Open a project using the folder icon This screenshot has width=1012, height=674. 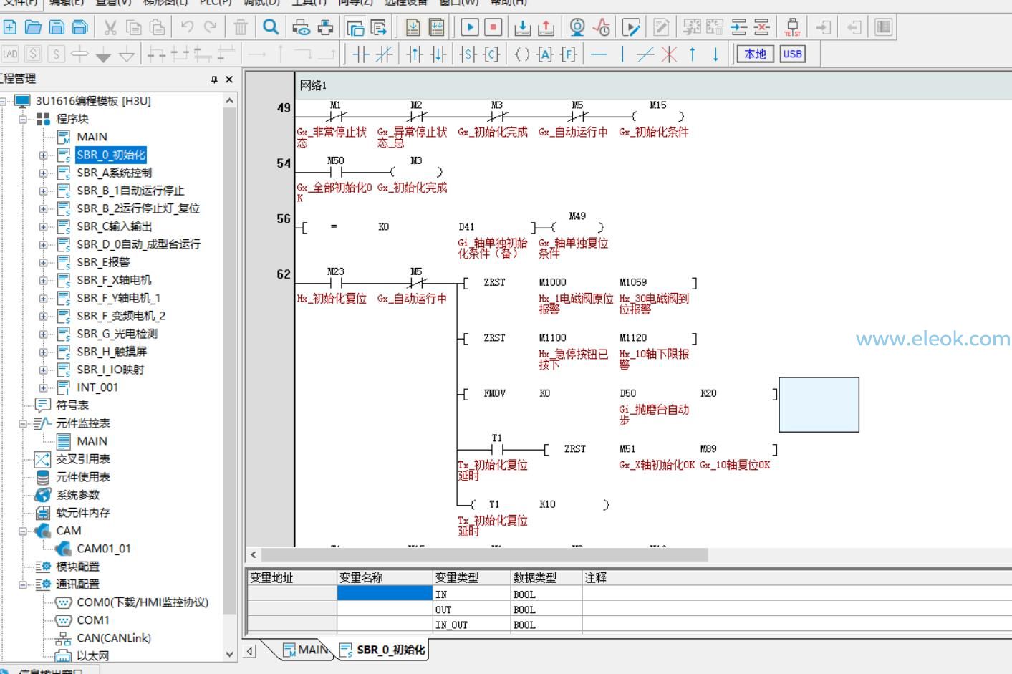pyautogui.click(x=33, y=27)
